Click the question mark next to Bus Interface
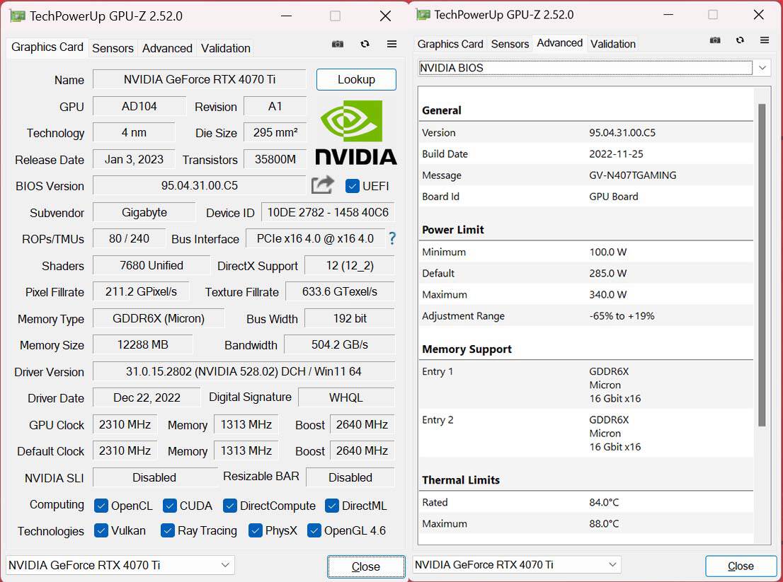This screenshot has height=582, width=783. (392, 239)
